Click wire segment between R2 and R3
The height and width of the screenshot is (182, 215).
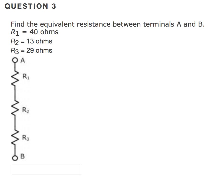[x=15, y=123]
